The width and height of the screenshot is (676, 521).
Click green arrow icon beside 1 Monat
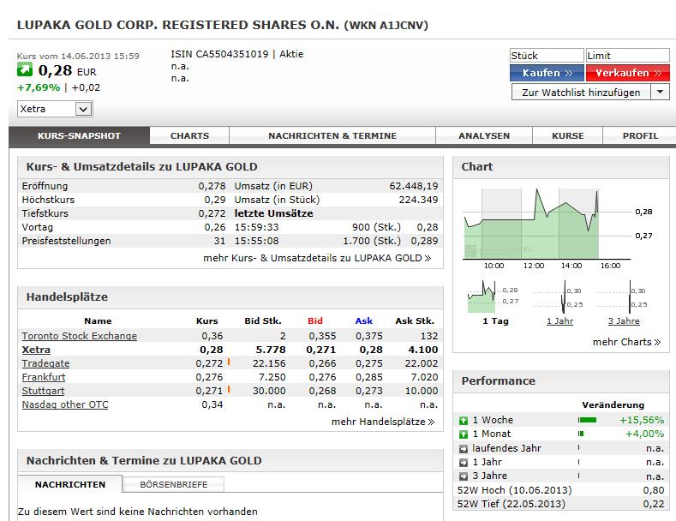tap(464, 434)
